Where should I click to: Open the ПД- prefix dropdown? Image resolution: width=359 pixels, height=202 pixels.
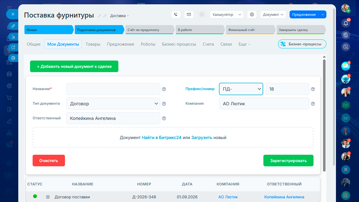(241, 89)
